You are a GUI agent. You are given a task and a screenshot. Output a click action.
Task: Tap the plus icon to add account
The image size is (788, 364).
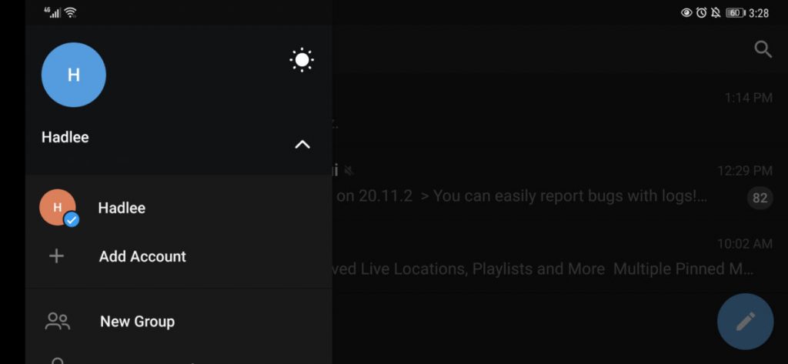[56, 256]
